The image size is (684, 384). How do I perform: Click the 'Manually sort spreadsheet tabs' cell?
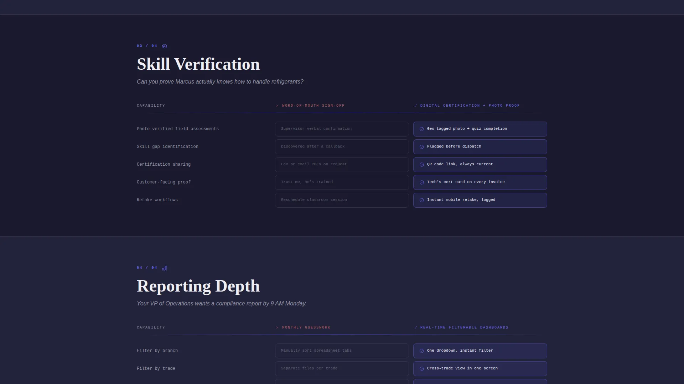click(x=342, y=351)
